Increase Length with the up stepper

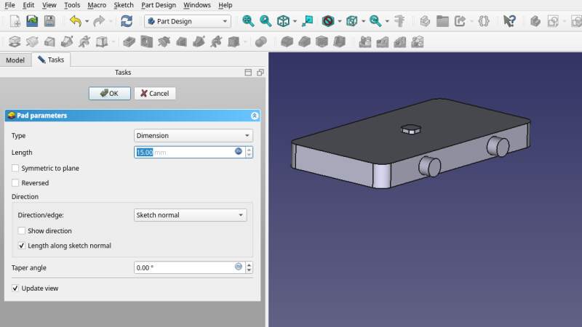[x=249, y=150]
